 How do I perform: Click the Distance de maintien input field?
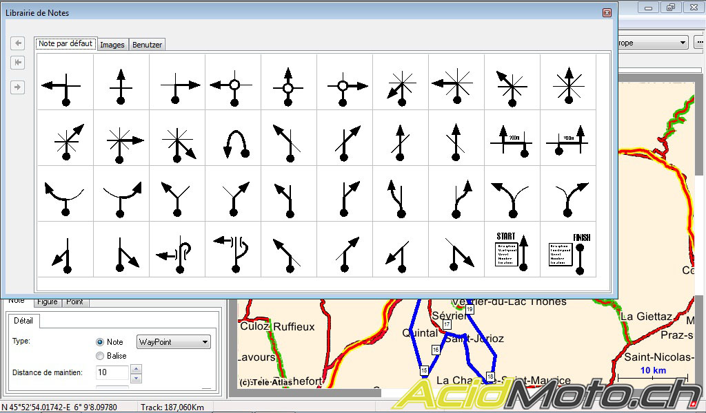(x=112, y=372)
